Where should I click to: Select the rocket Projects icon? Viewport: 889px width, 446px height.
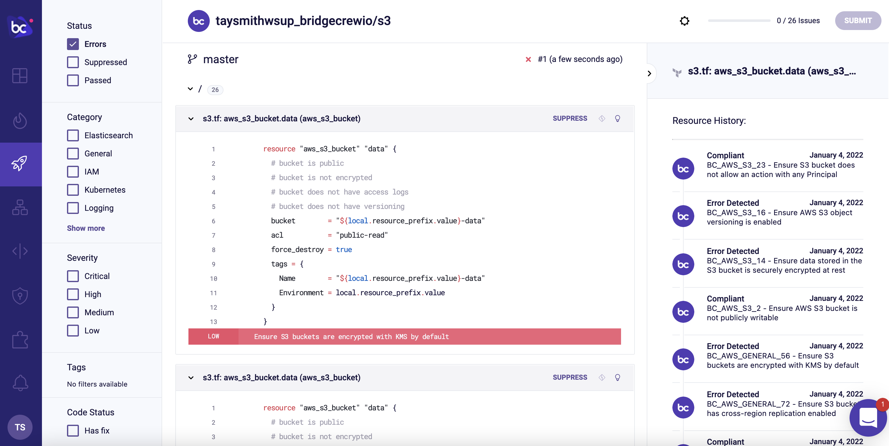(x=20, y=164)
